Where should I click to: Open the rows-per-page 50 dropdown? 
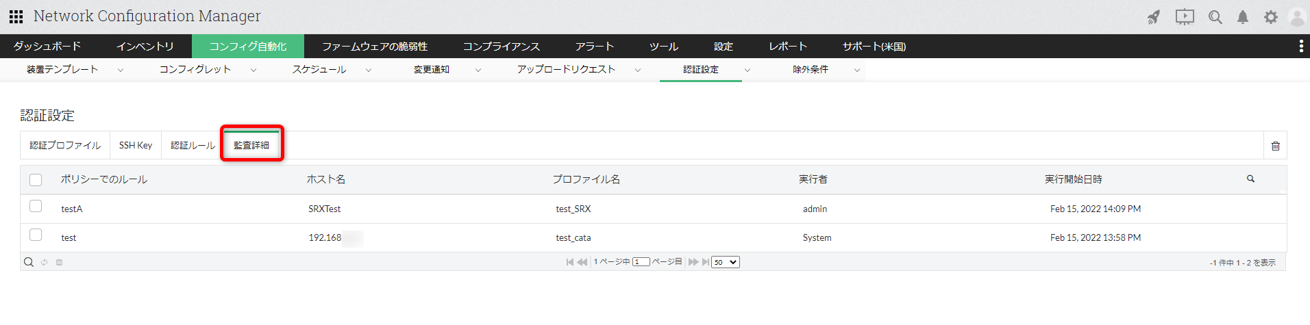pyautogui.click(x=726, y=262)
